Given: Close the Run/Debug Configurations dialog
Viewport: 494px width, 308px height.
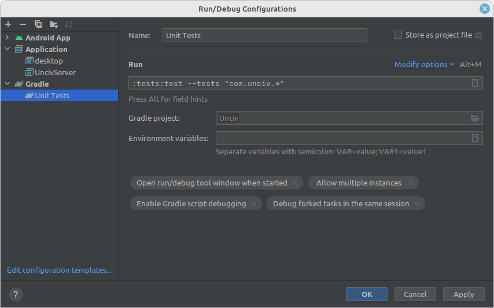Looking at the screenshot, I should [x=485, y=9].
